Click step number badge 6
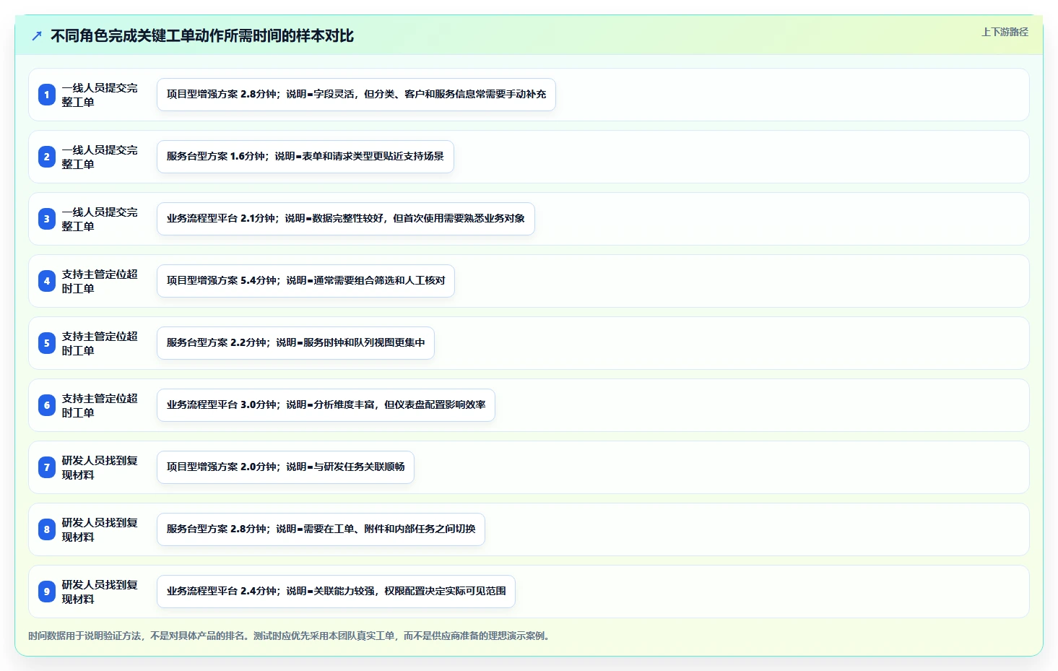The image size is (1058, 671). click(47, 405)
